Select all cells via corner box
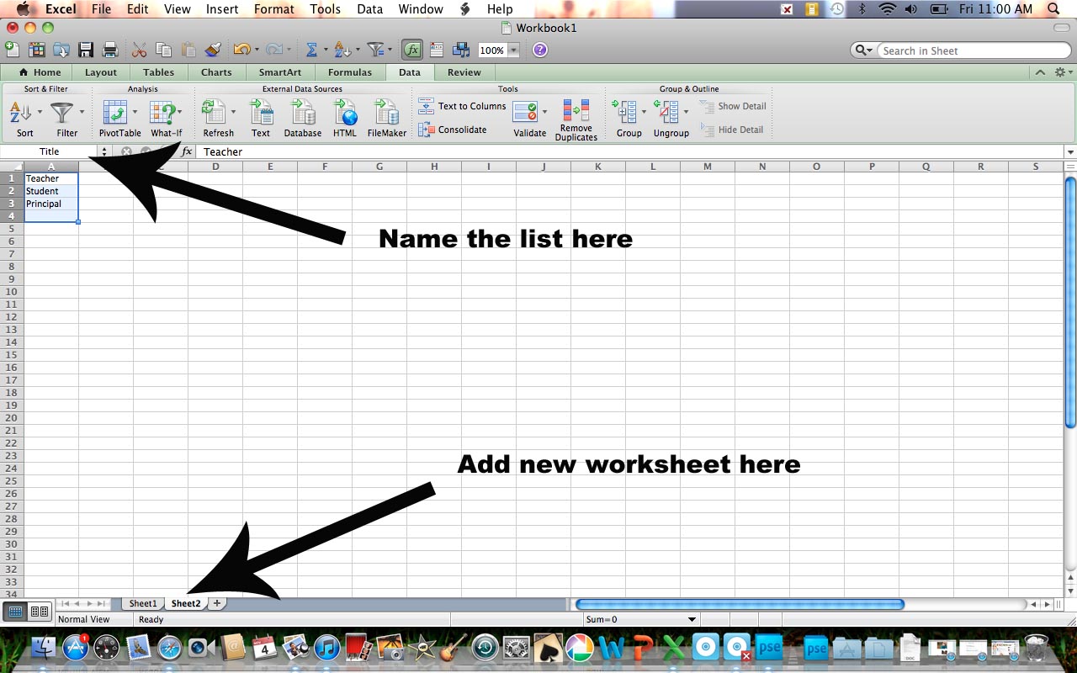1077x673 pixels. pyautogui.click(x=12, y=167)
